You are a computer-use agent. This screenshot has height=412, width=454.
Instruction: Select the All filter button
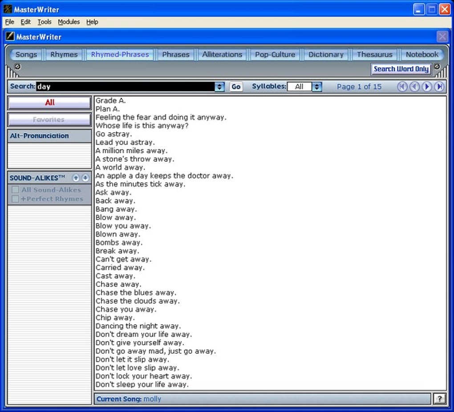(49, 102)
